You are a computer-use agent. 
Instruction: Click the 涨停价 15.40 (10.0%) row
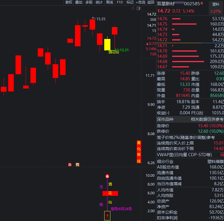pyautogui.click(x=190, y=126)
